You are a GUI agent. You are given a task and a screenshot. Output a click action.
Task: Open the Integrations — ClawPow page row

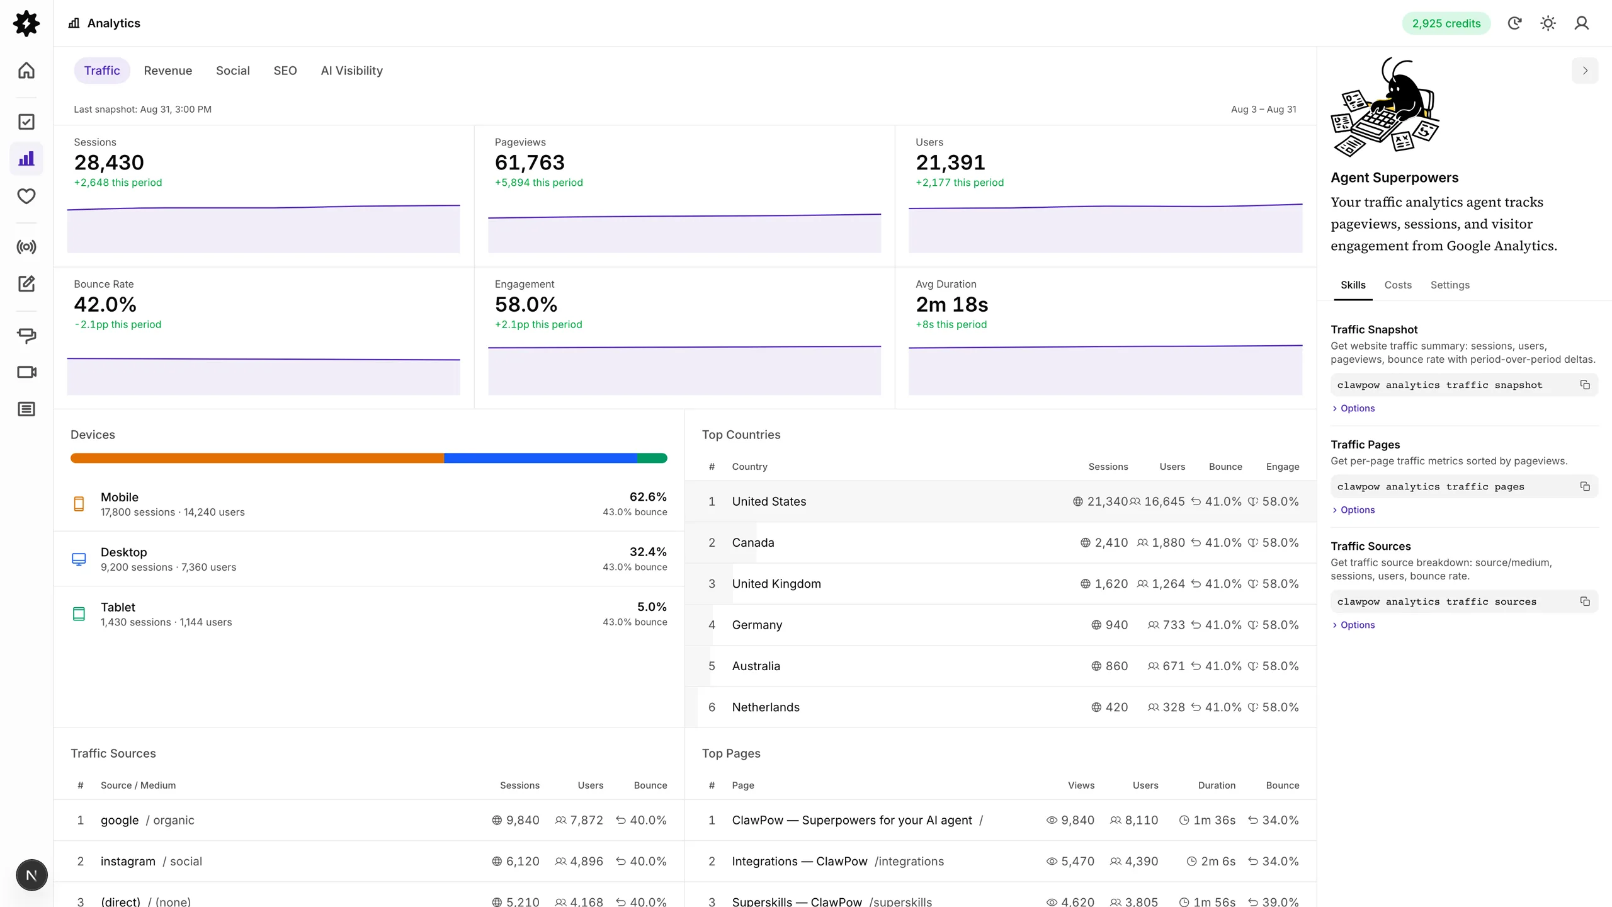click(1001, 861)
